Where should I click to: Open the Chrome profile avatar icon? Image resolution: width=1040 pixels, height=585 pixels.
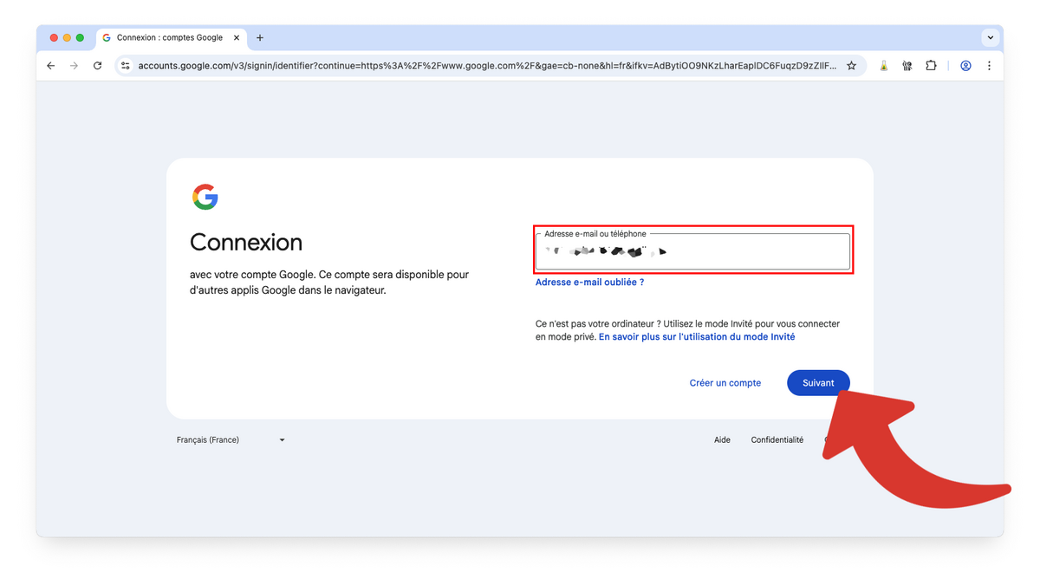965,66
